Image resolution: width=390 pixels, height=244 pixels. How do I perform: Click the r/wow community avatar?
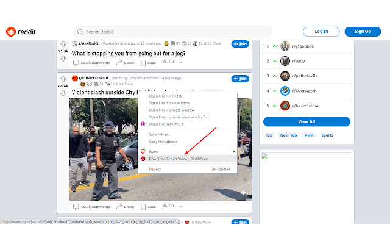[x=285, y=61]
